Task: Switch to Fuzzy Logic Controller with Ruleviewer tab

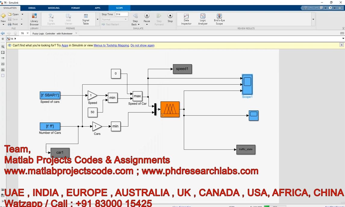Action: [x=52, y=33]
